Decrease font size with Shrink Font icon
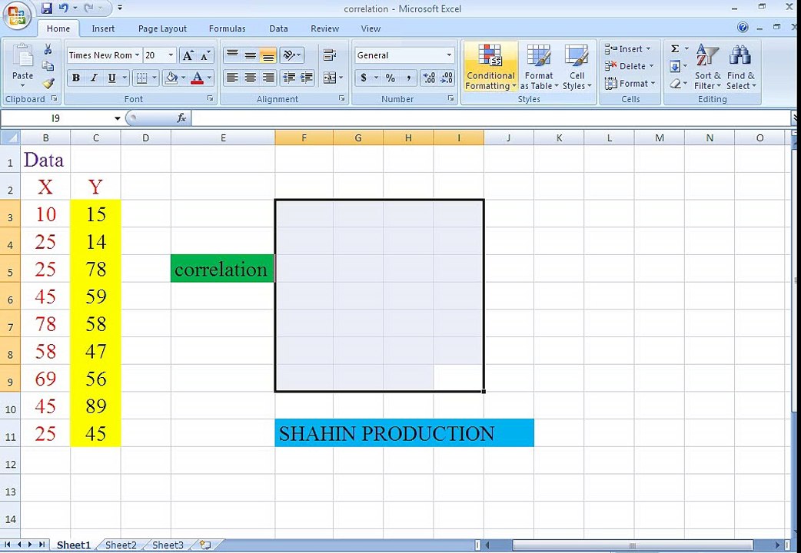Image resolution: width=801 pixels, height=553 pixels. pos(205,55)
